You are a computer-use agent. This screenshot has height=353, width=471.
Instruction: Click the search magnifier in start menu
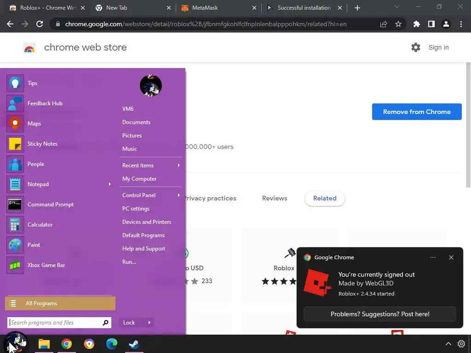coord(105,323)
